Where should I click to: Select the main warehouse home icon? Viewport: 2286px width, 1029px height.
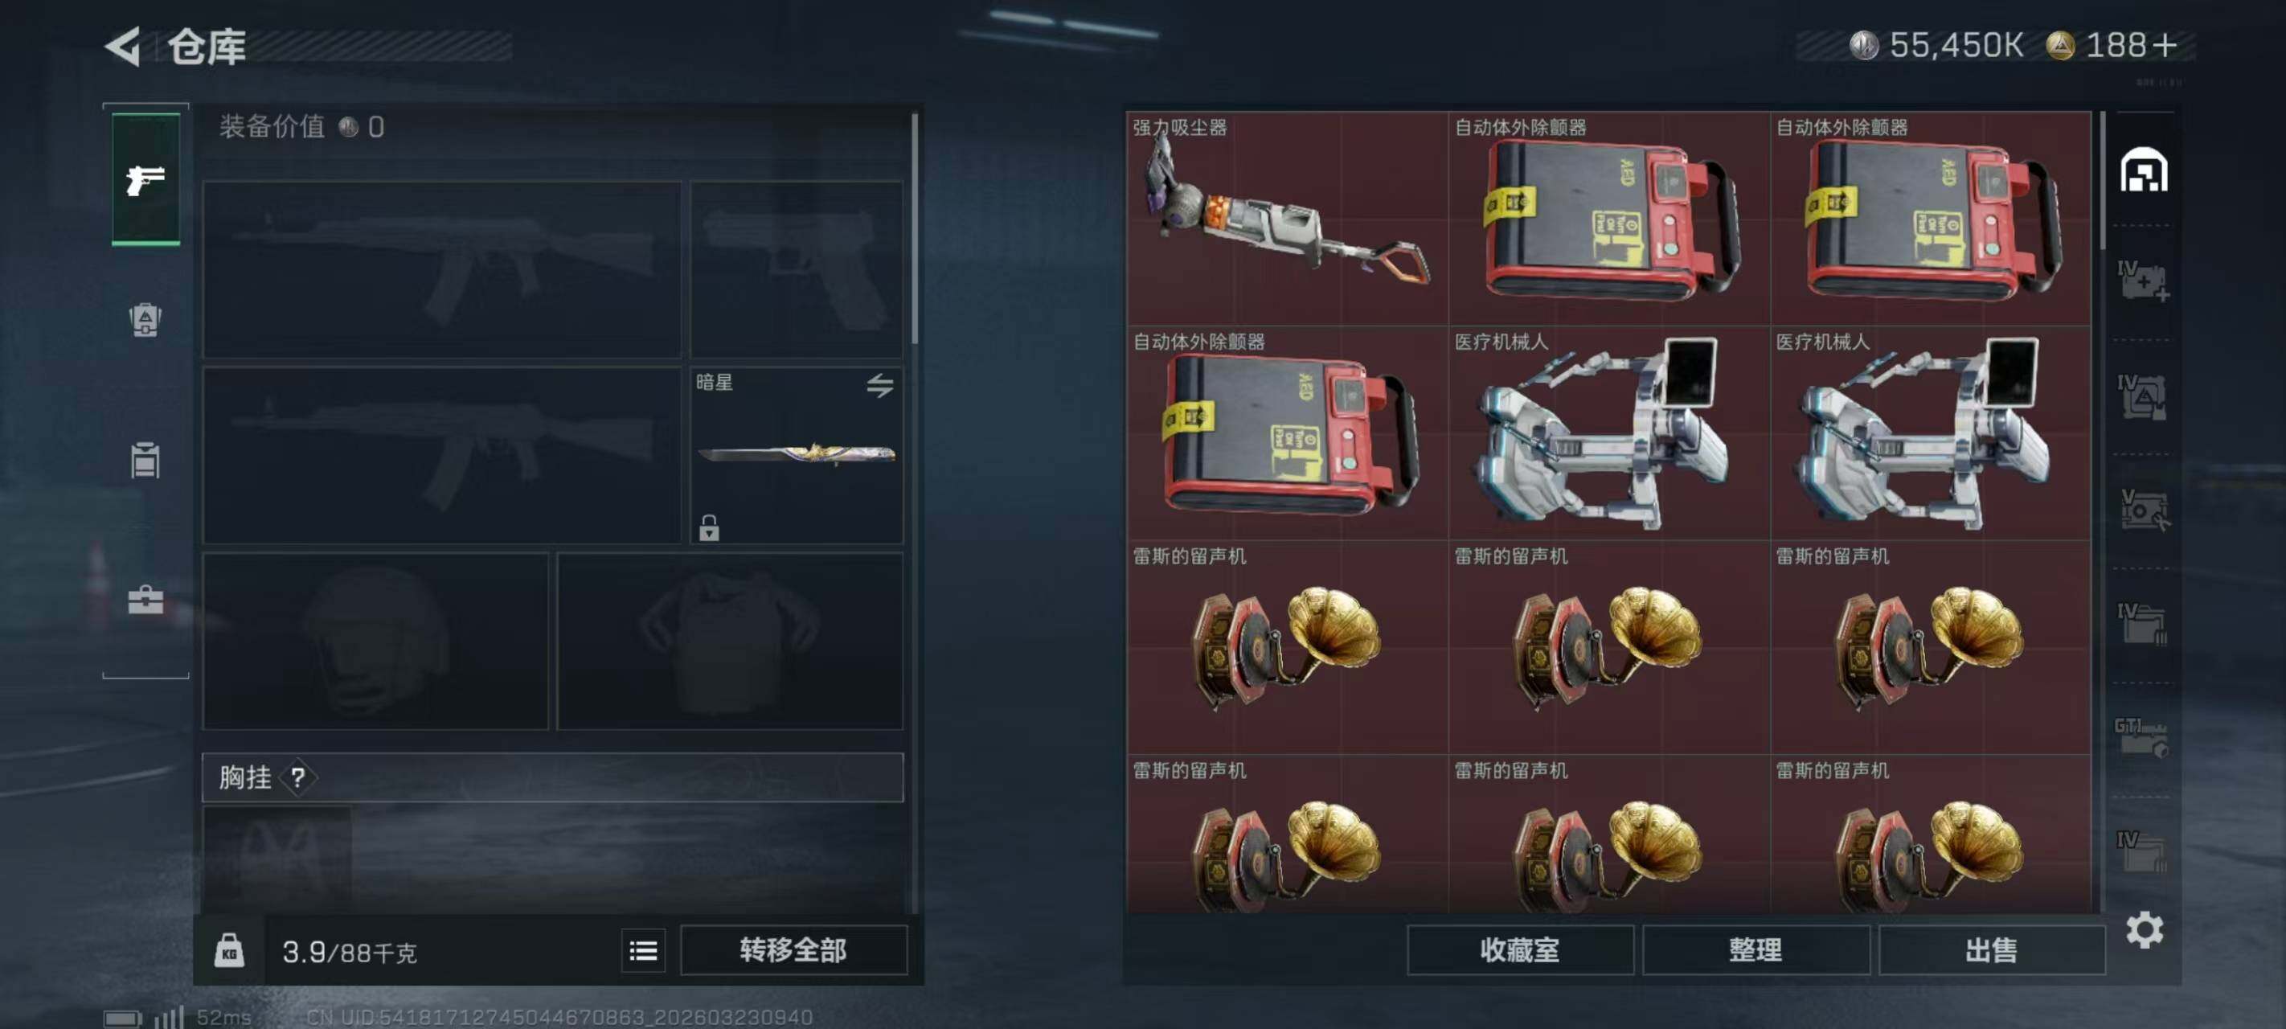coord(2143,170)
